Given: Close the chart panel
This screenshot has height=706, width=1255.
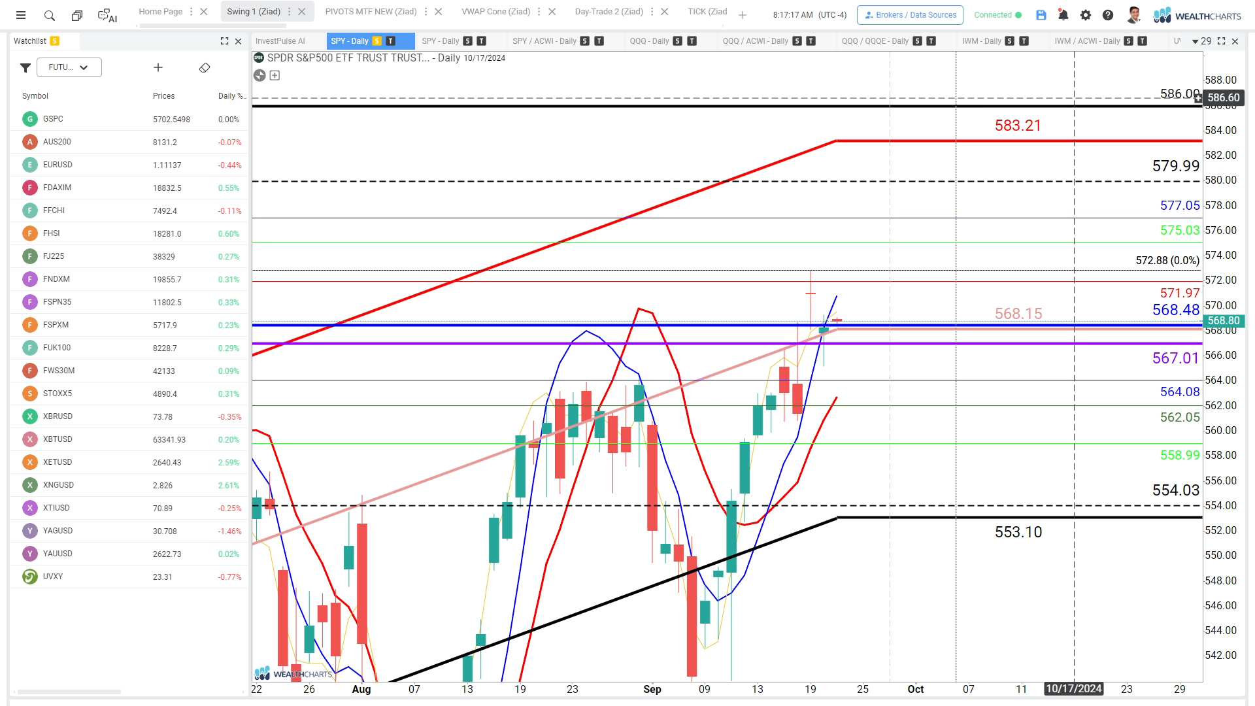Looking at the screenshot, I should 1235,41.
